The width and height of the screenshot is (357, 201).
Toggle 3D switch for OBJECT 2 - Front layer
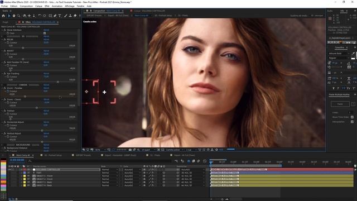point(164,179)
